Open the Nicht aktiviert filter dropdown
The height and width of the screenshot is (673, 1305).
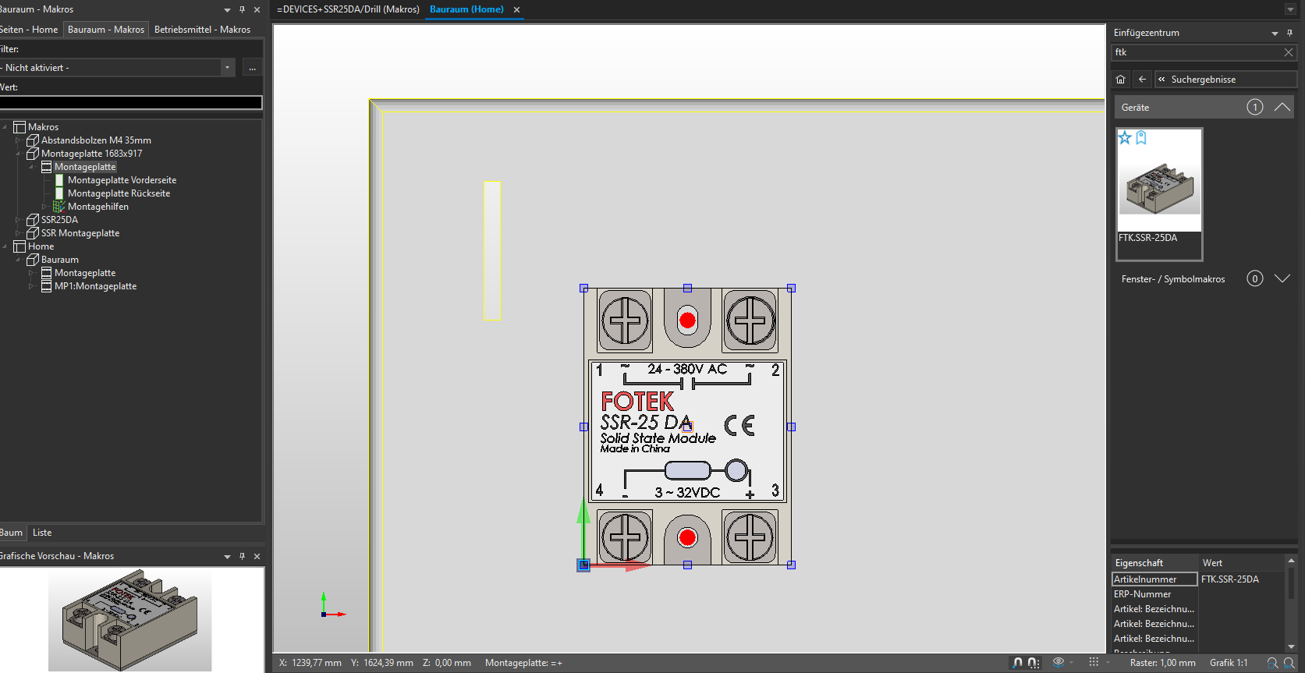227,68
